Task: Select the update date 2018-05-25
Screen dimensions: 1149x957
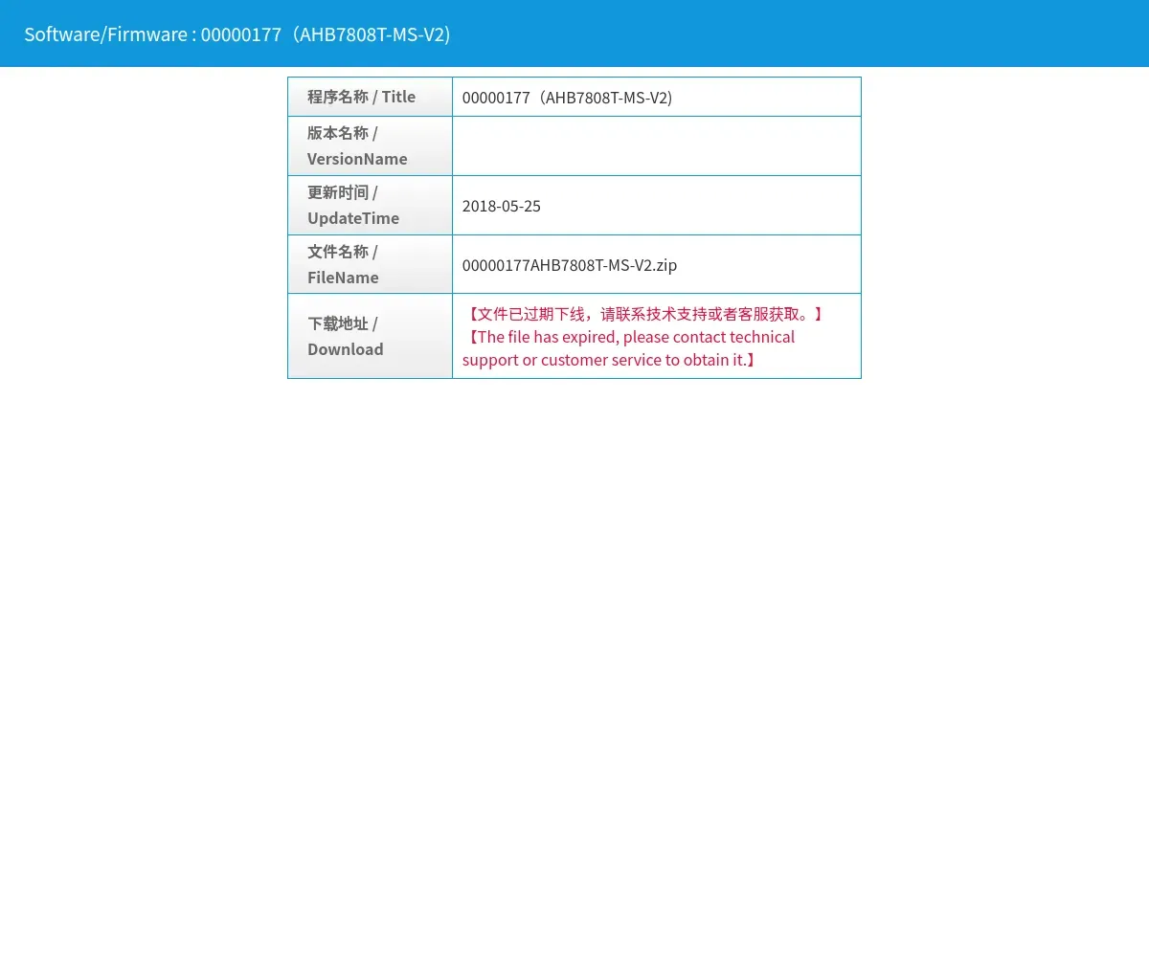Action: tap(502, 206)
